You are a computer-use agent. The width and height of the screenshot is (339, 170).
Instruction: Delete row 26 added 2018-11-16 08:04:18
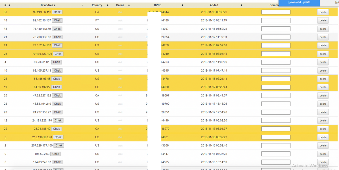[x=323, y=54]
